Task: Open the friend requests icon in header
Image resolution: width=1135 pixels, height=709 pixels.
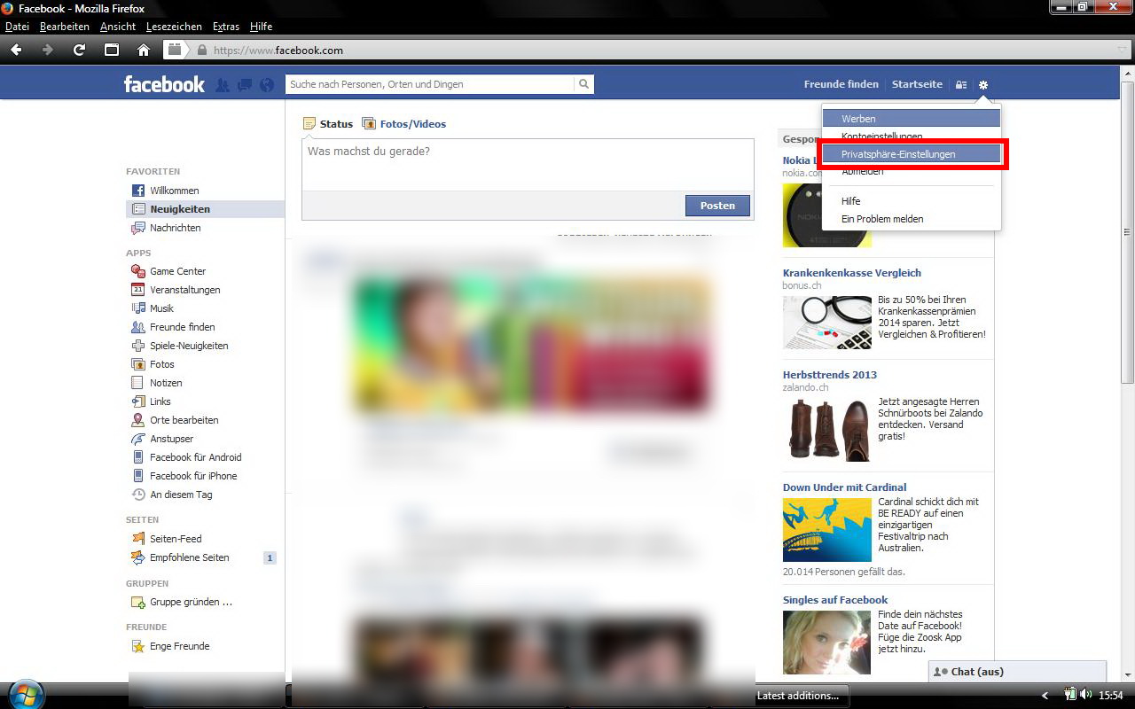Action: [223, 85]
